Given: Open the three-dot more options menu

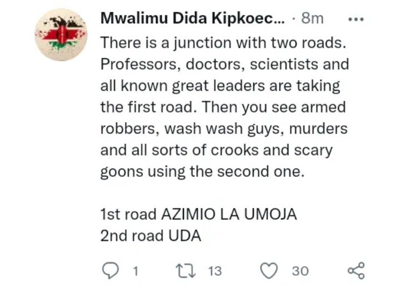Looking at the screenshot, I should coord(356,19).
